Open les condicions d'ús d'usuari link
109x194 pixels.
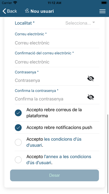(54, 142)
